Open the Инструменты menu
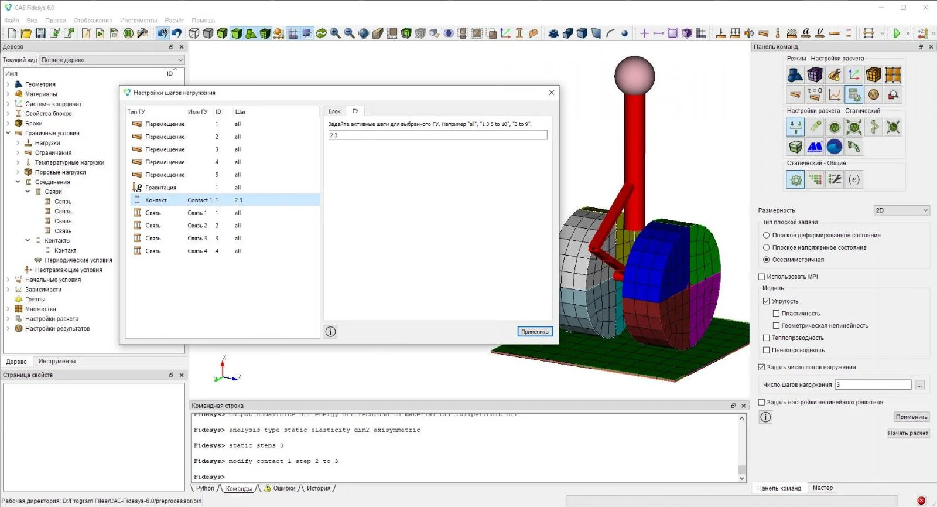Viewport: 937px width, 507px height. pos(139,21)
